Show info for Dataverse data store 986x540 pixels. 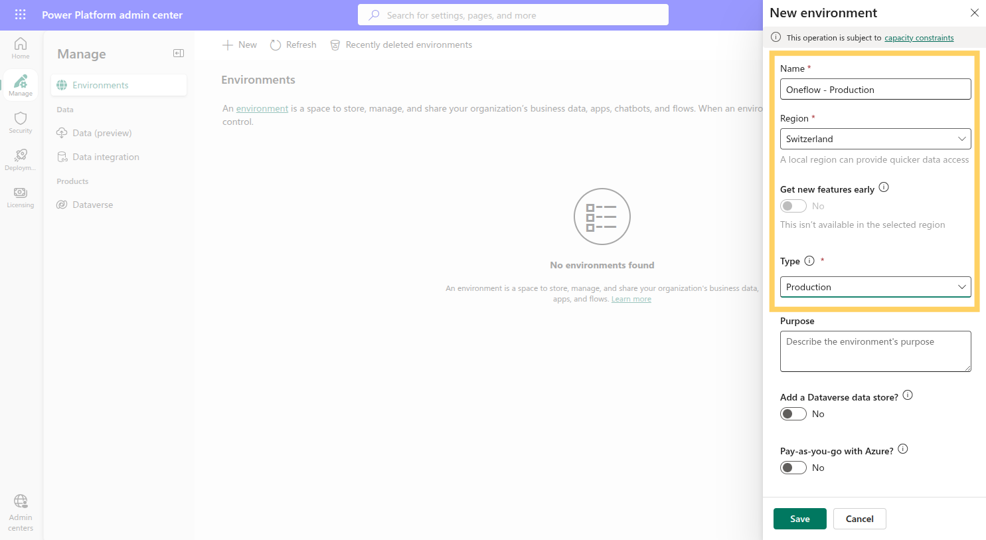pyautogui.click(x=908, y=395)
